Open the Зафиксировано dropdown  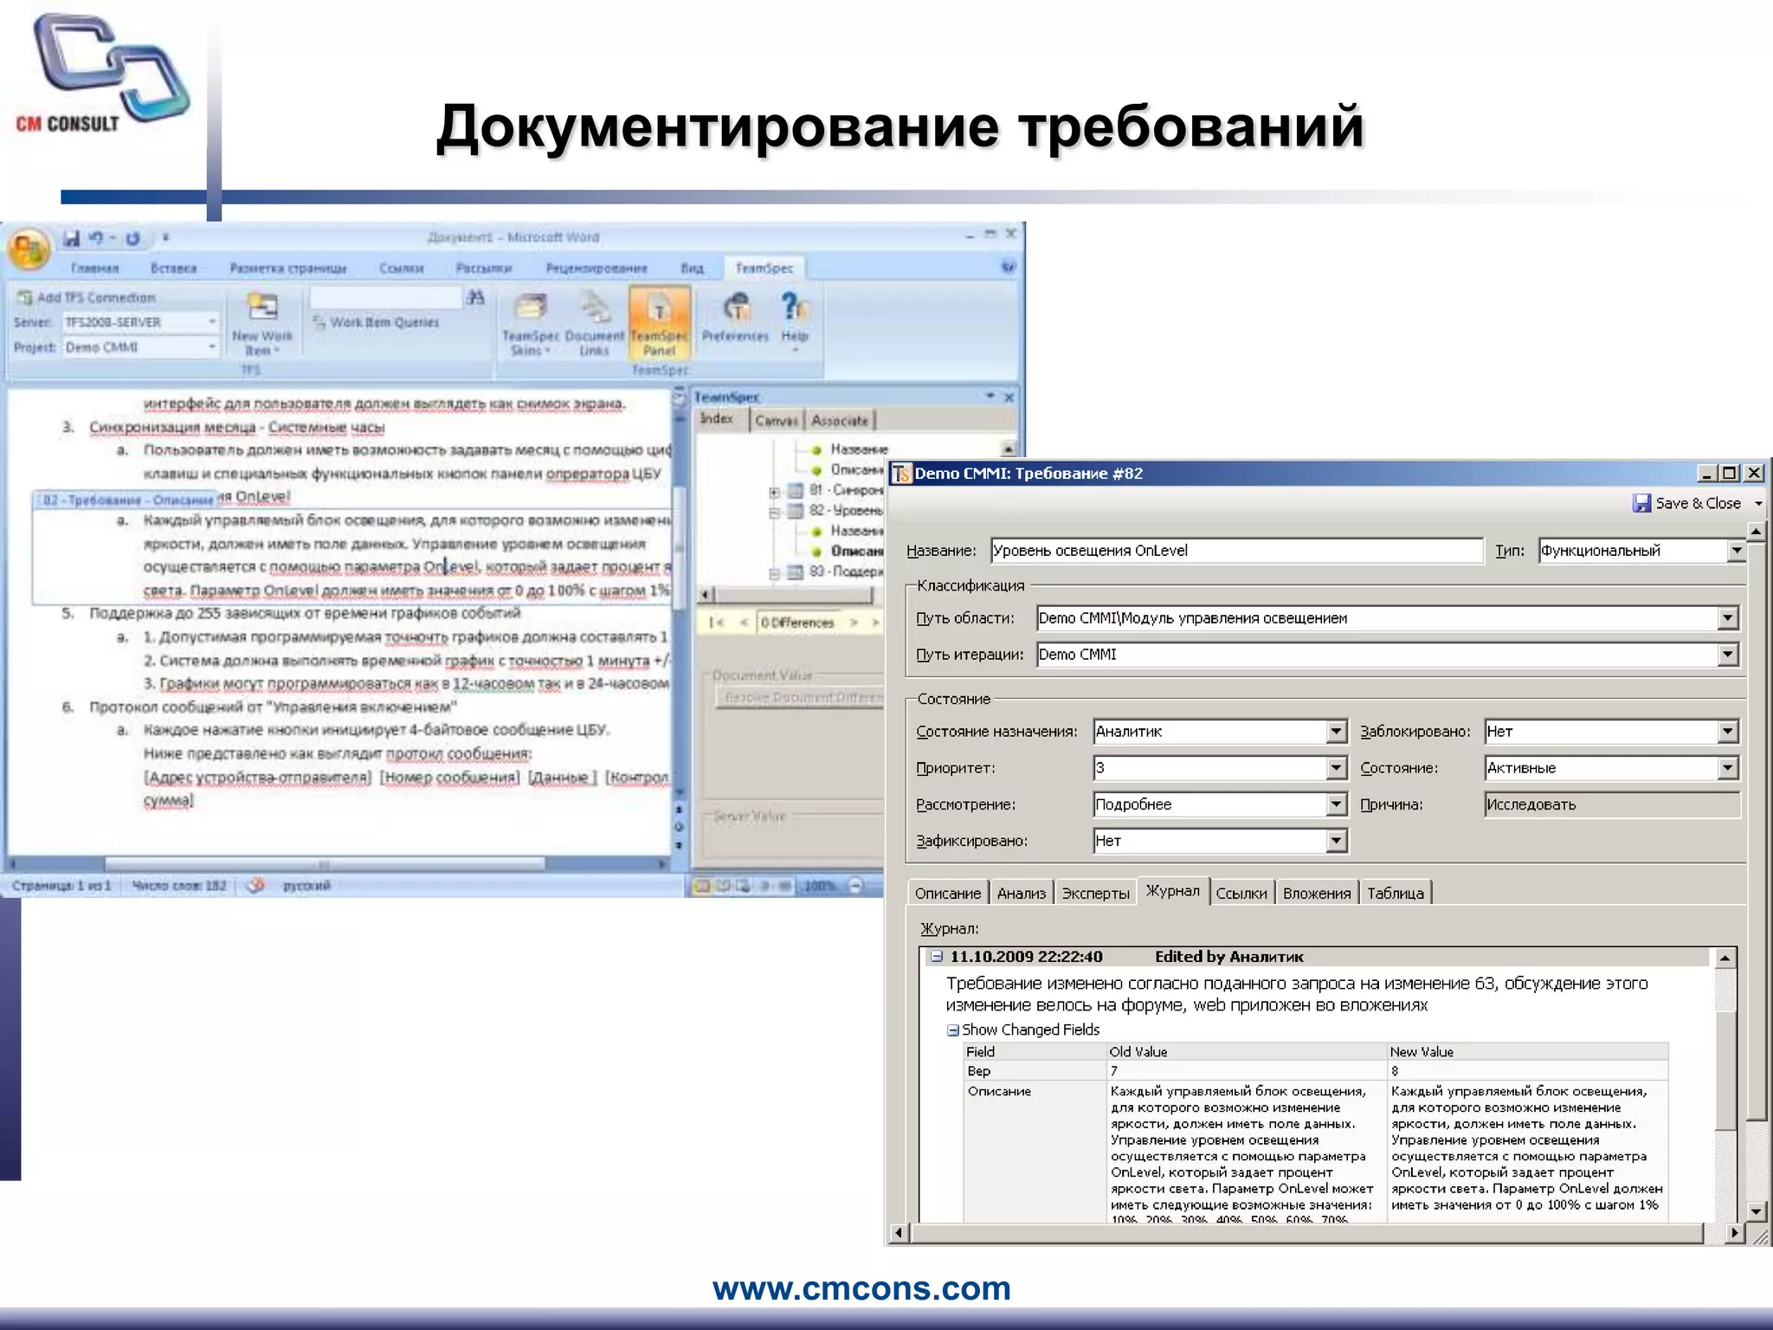(x=1336, y=841)
